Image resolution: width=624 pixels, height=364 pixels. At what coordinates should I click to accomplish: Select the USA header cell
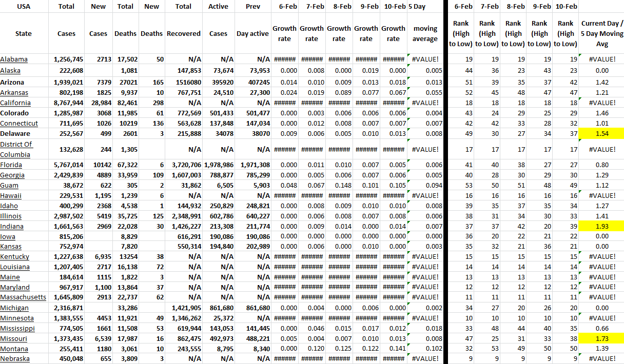point(24,7)
